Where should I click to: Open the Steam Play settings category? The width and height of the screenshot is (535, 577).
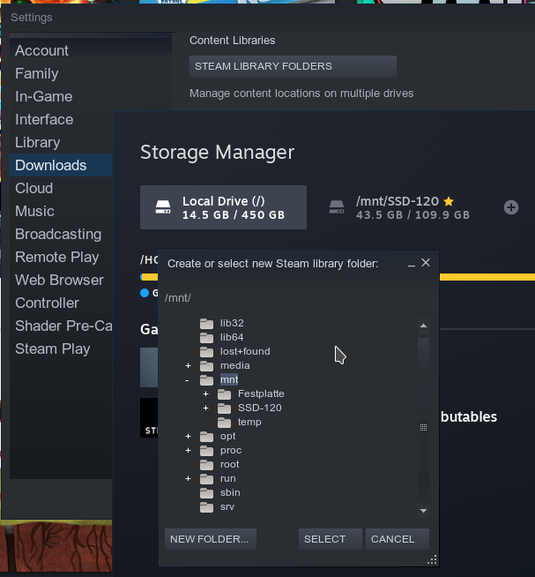[53, 348]
